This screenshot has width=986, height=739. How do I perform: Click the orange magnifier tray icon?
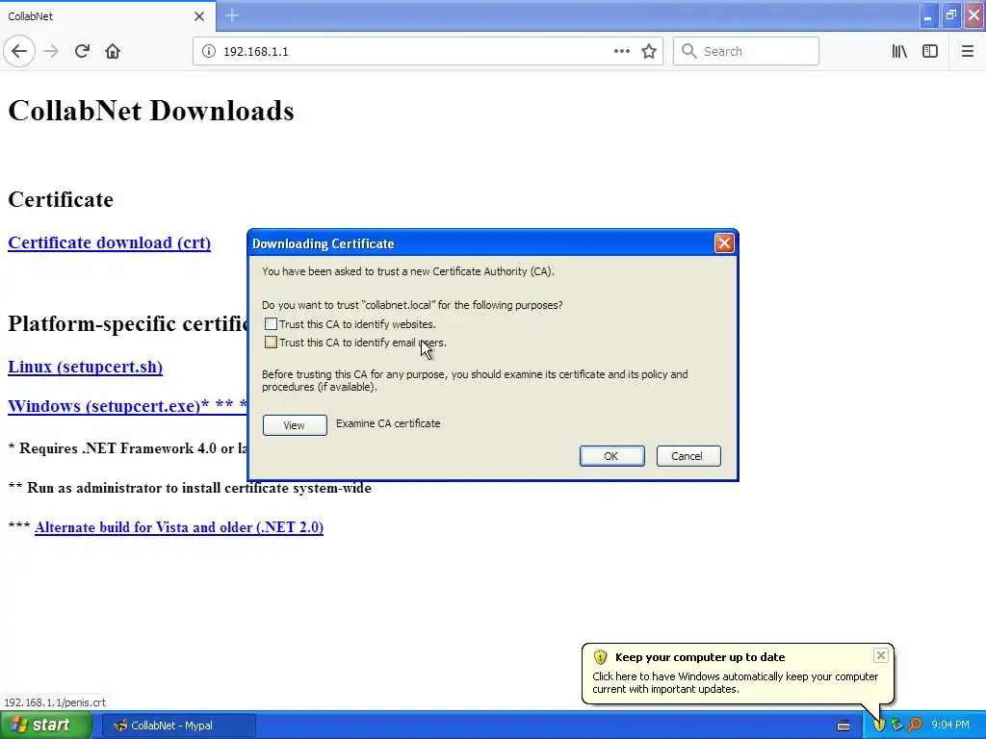(915, 726)
